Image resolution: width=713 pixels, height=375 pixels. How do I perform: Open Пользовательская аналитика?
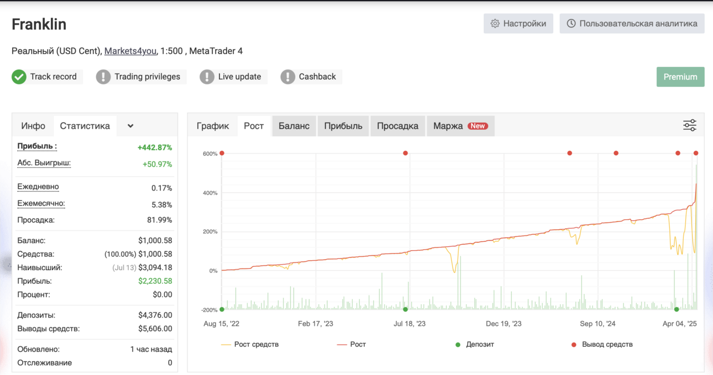coord(632,24)
